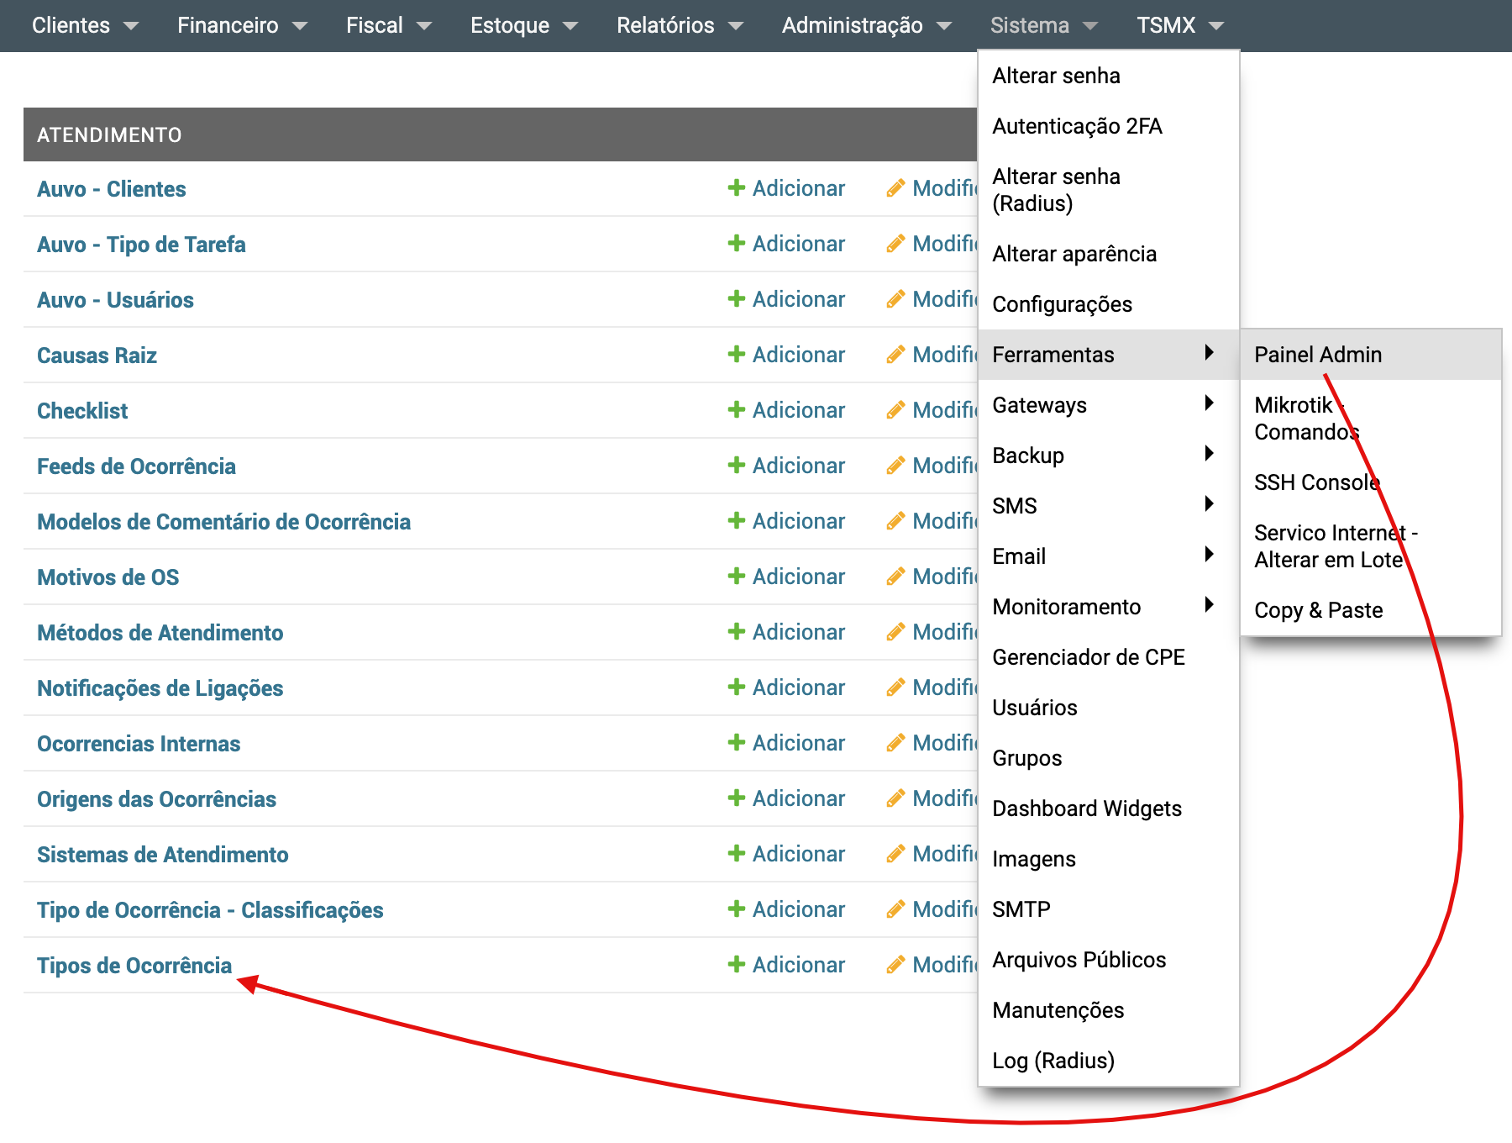Expand the Gateways submenu arrow

pos(1209,403)
